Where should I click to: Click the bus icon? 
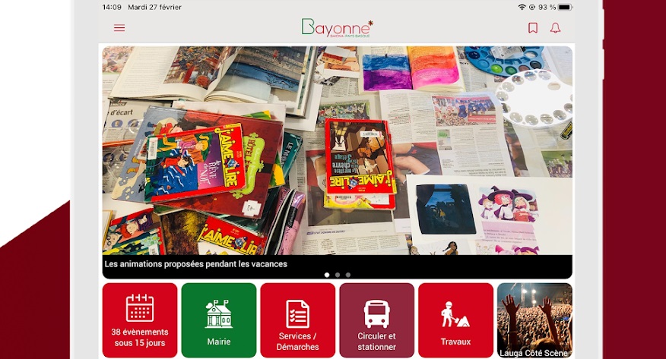[x=377, y=313]
